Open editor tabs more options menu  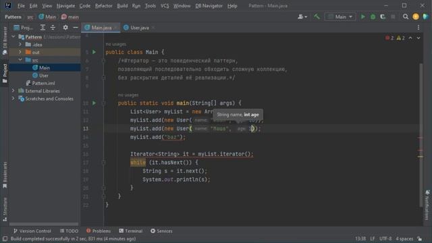[418, 28]
